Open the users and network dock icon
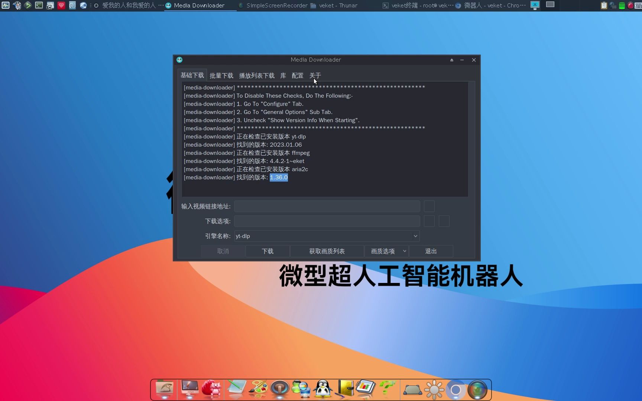The height and width of the screenshot is (401, 642). pyautogui.click(x=301, y=389)
